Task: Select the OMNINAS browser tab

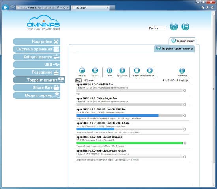Action: pyautogui.click(x=90, y=8)
